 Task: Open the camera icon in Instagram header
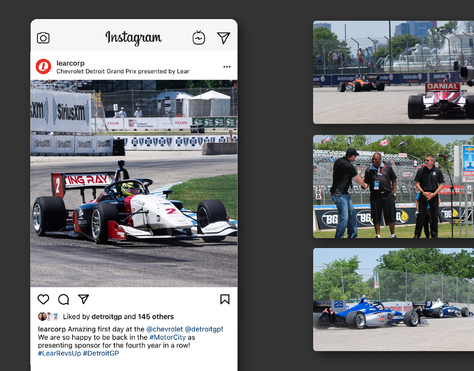tap(43, 38)
